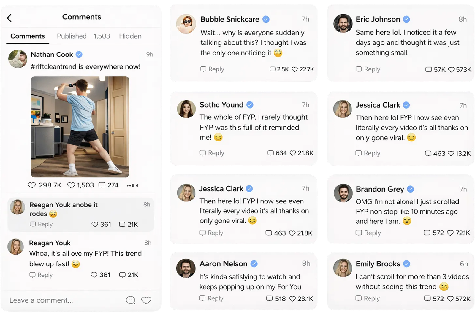Click comment count icon on Emily Brooks' comment

[427, 298]
